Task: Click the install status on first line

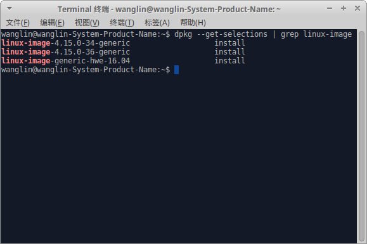Action: click(229, 43)
